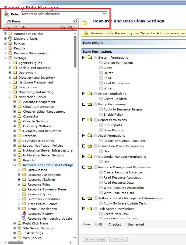Image resolution: width=186 pixels, height=245 pixels.
Task: Click the tree scroll down arrow
Action: click(75, 238)
